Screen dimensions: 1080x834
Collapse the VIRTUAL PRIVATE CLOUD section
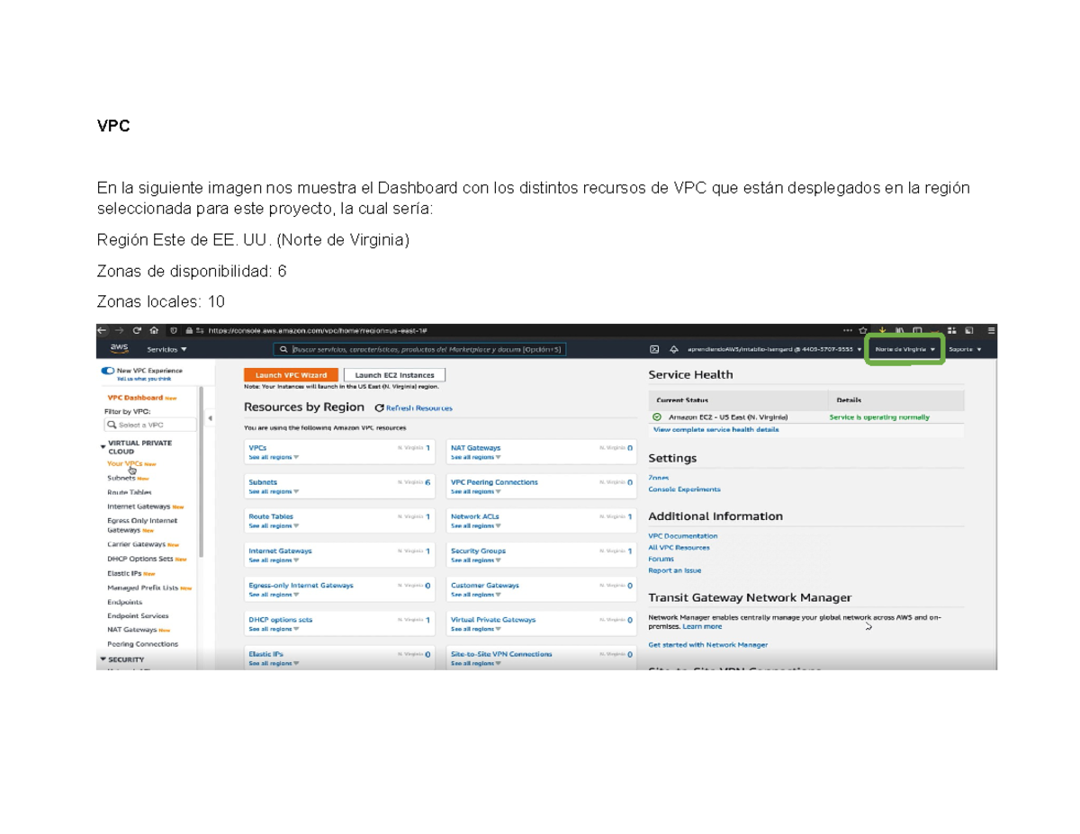(x=103, y=446)
